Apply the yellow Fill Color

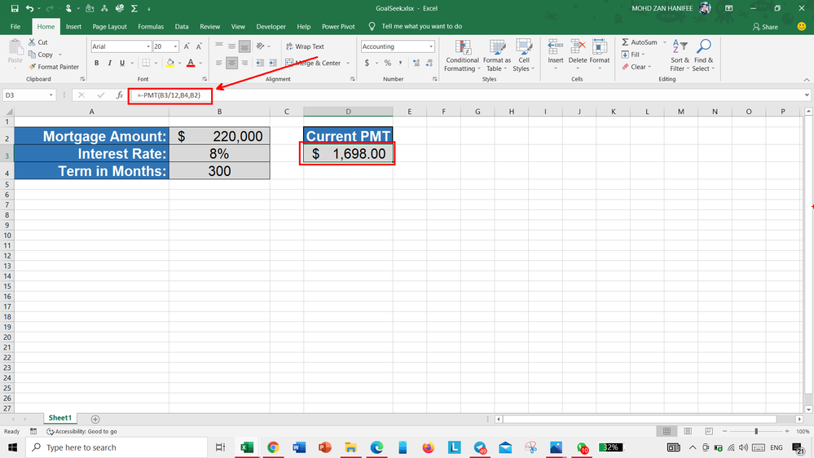coord(170,63)
